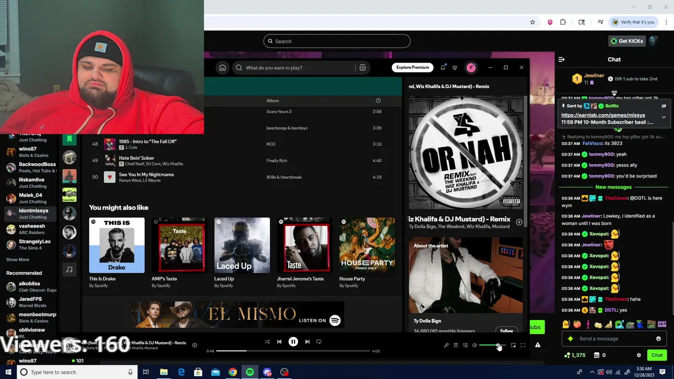Click Show More in Kick sidebar

[x=18, y=260]
